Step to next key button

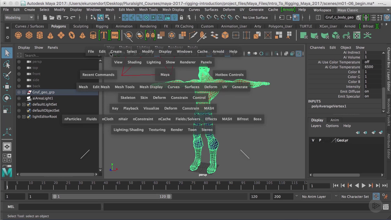tap(371, 185)
